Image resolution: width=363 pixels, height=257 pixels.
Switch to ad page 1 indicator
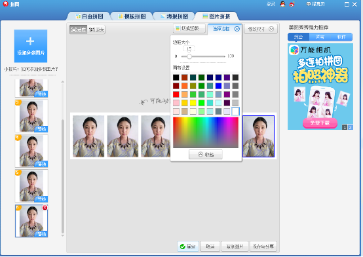click(345, 127)
